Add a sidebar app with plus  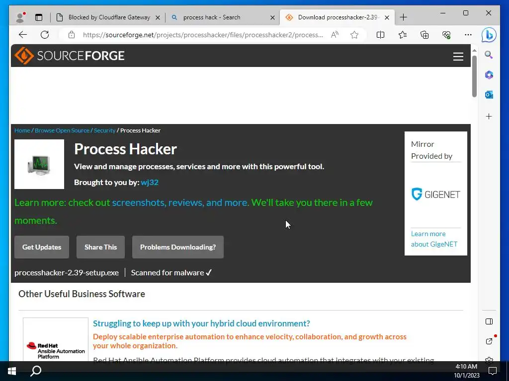(489, 116)
